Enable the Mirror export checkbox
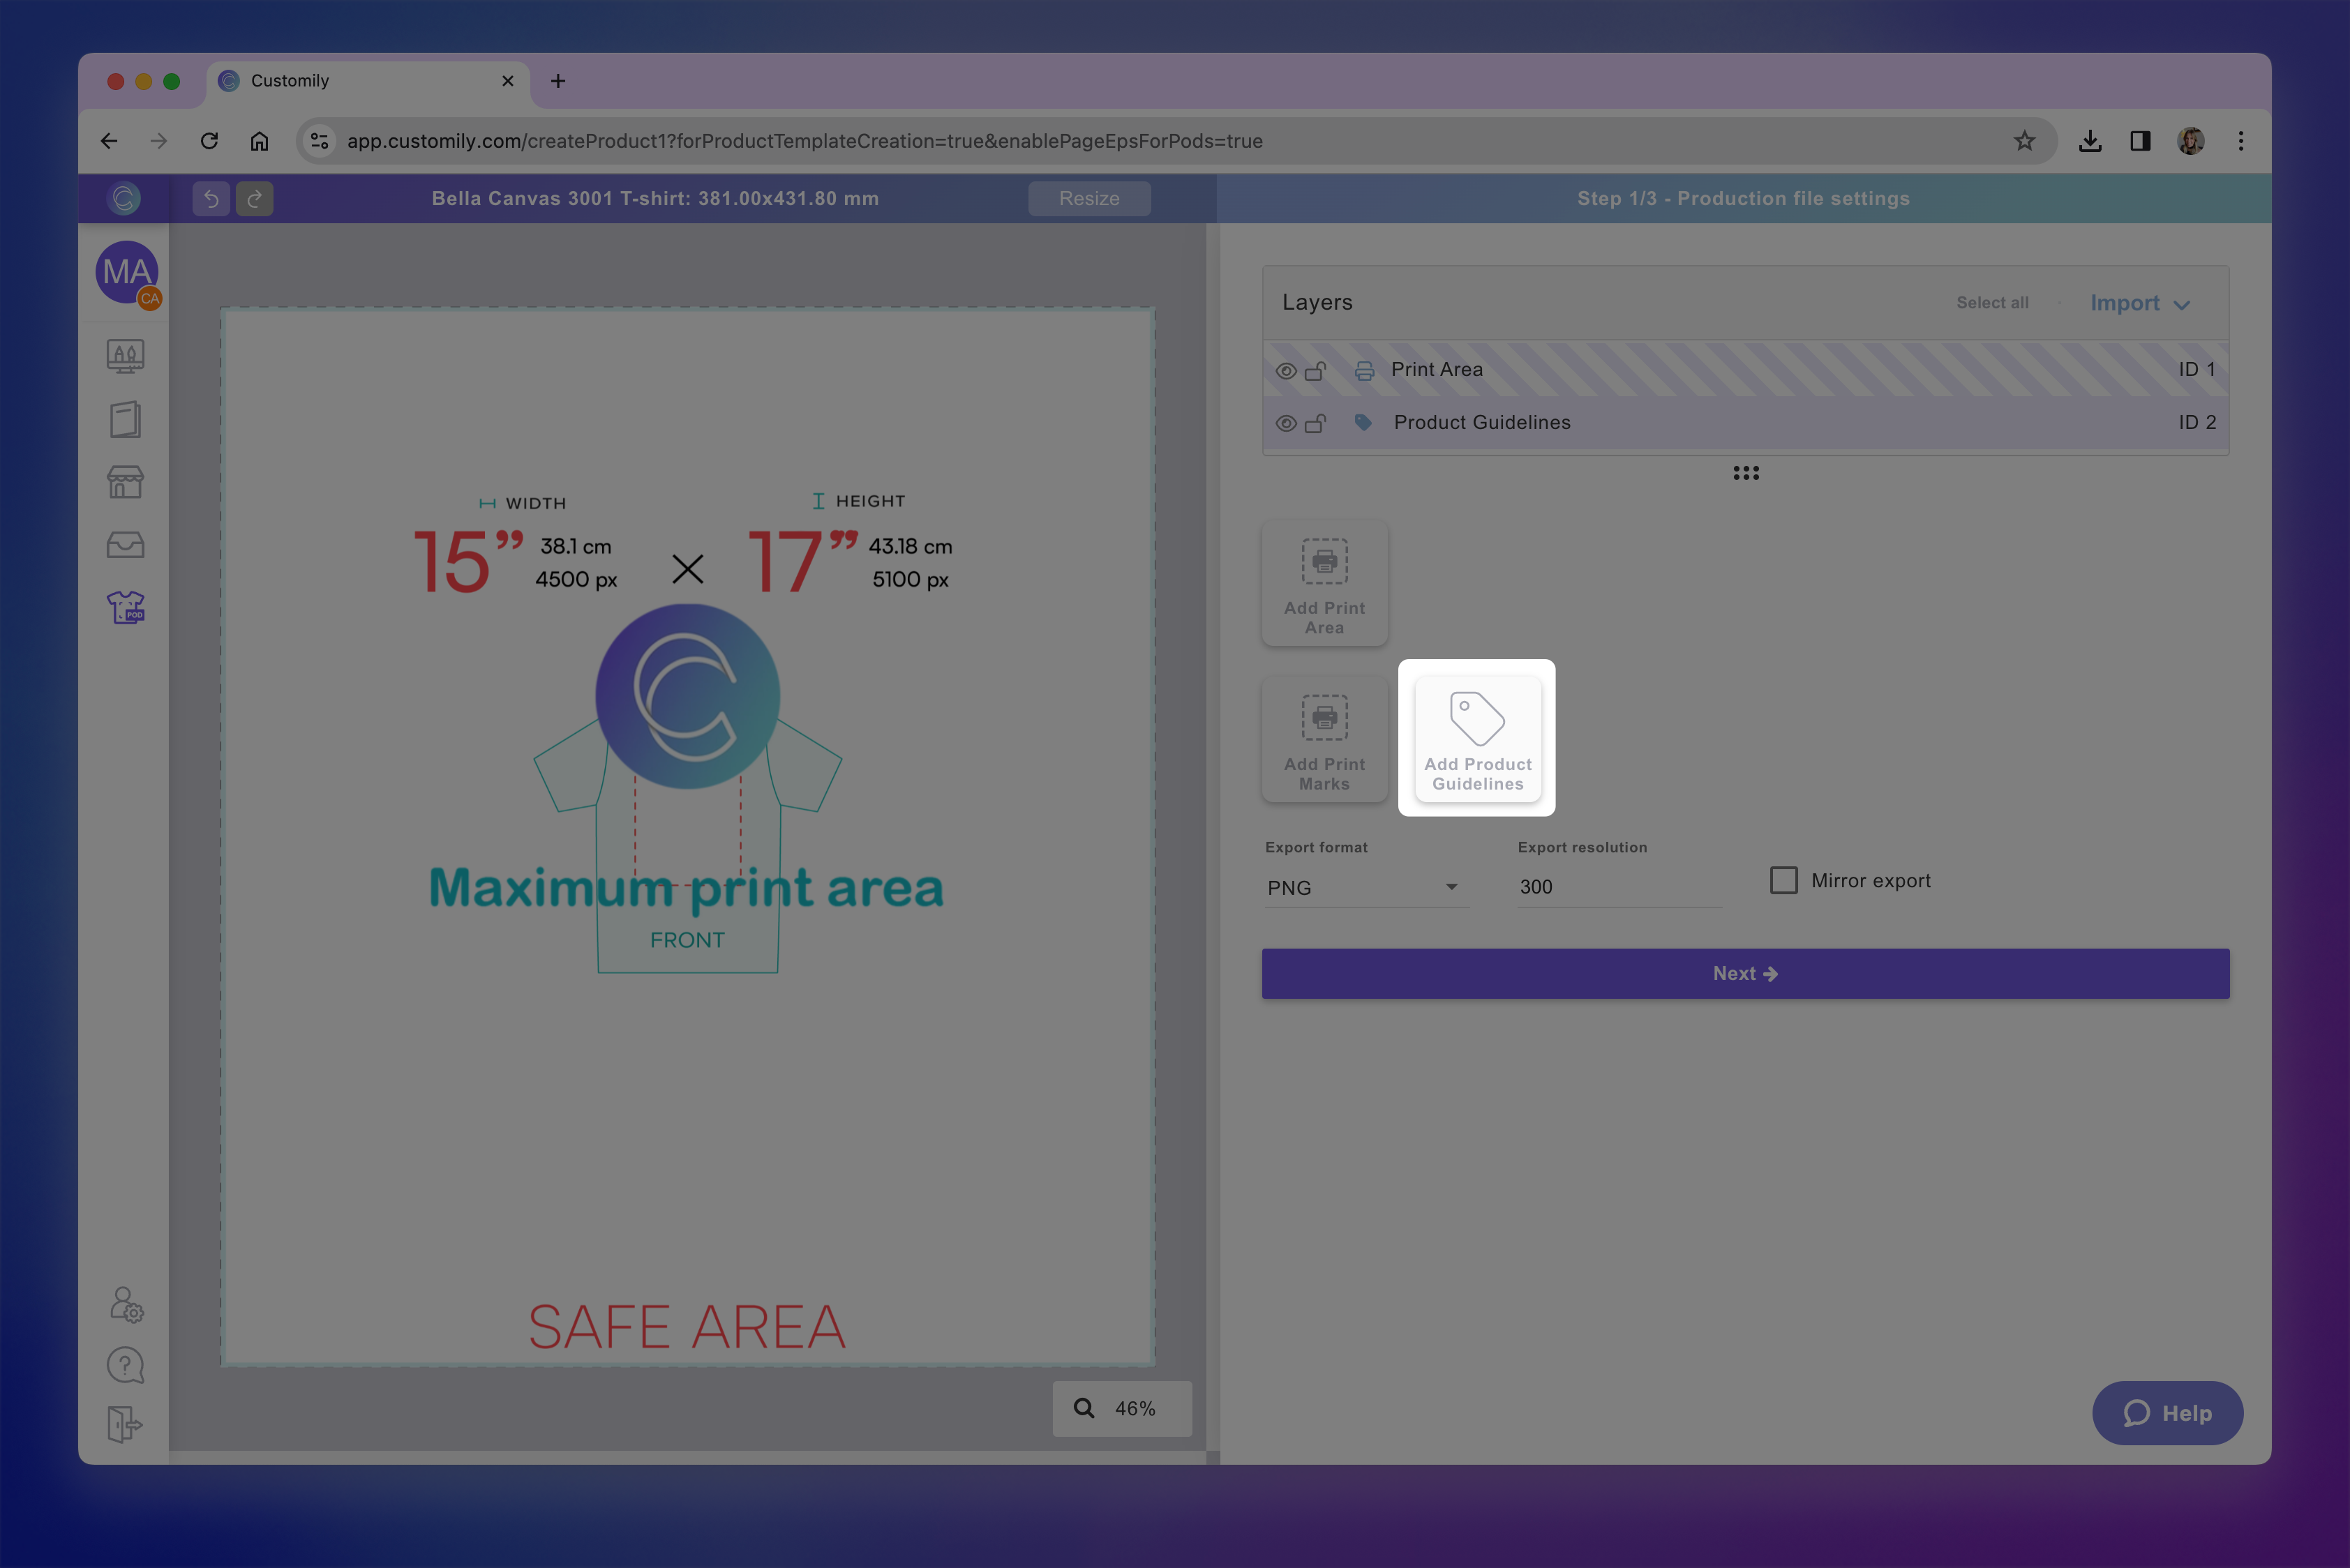Screen dimensions: 2350x1568 1785,880
